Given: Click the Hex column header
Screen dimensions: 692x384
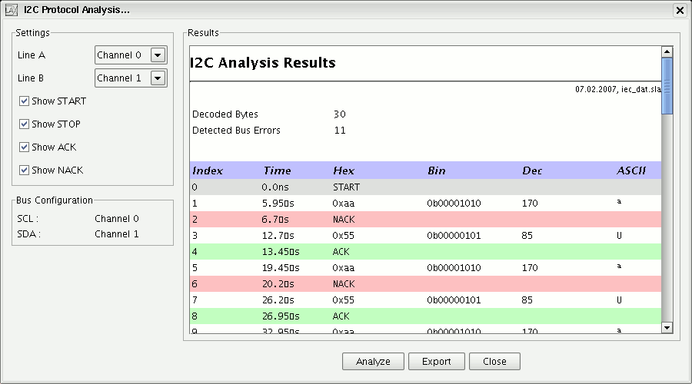Looking at the screenshot, I should pyautogui.click(x=344, y=170).
